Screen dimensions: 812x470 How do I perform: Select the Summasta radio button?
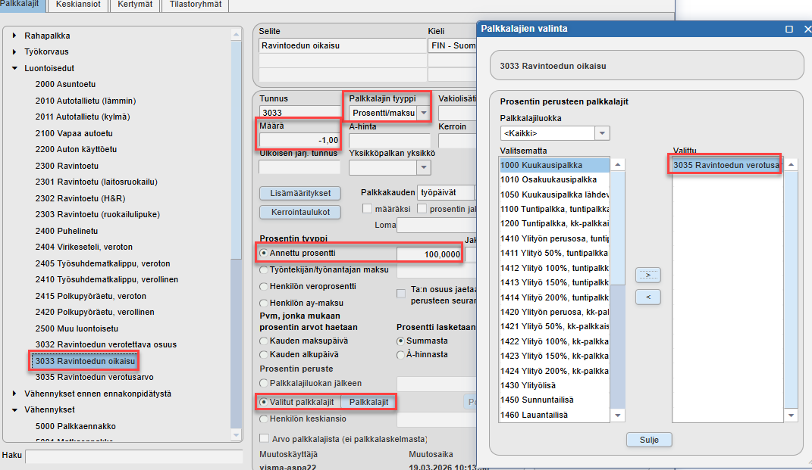[x=400, y=341]
